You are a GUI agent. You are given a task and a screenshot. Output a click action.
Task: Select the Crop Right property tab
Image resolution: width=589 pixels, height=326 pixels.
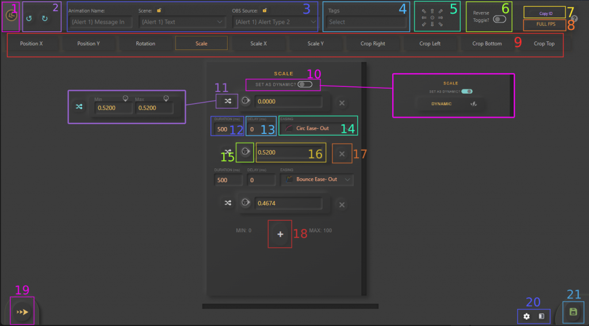(373, 44)
